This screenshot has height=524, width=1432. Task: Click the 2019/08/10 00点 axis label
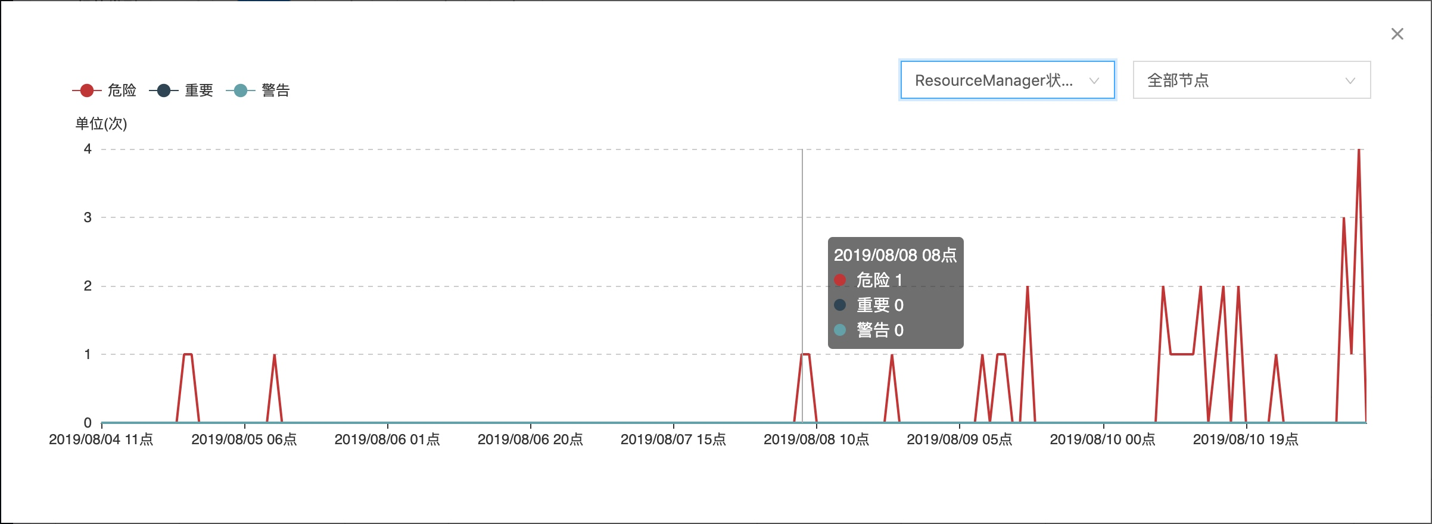click(1103, 439)
